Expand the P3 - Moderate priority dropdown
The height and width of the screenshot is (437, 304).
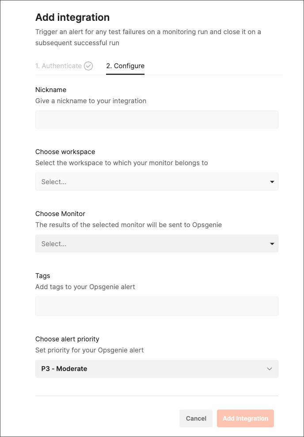(156, 369)
